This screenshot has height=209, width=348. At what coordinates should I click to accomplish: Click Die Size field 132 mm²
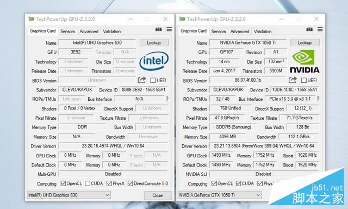pos(276,62)
